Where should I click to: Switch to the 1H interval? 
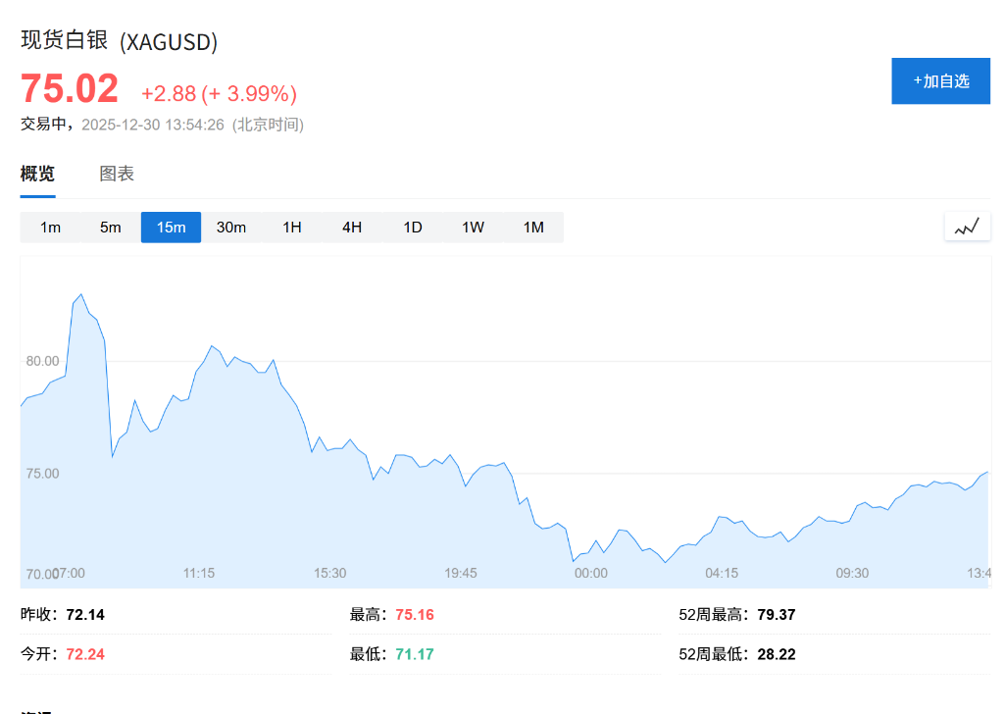click(x=291, y=227)
